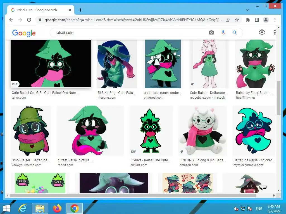Visit the tenor.com source link

click(19, 98)
